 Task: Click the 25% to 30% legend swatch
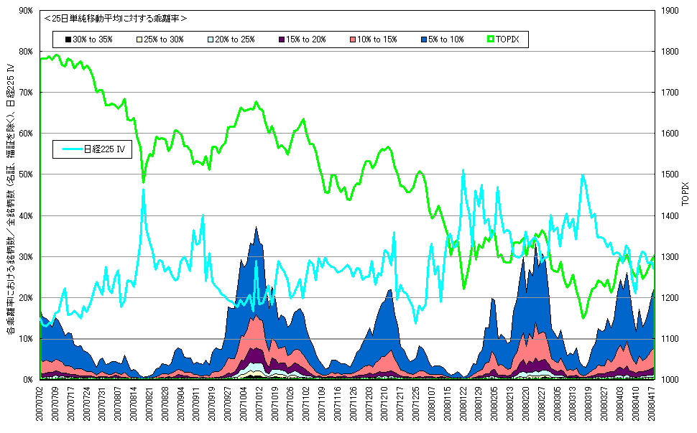139,39
